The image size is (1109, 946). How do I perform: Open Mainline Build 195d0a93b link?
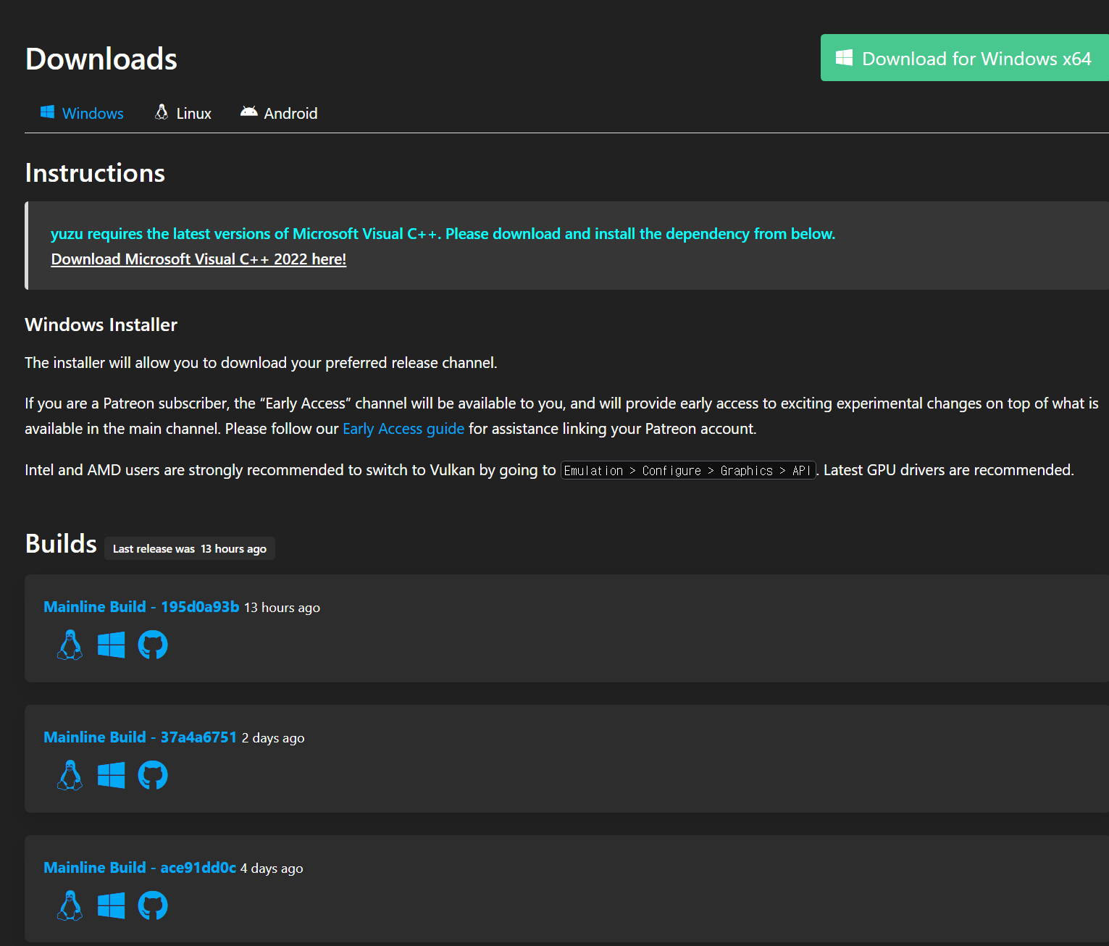click(141, 607)
